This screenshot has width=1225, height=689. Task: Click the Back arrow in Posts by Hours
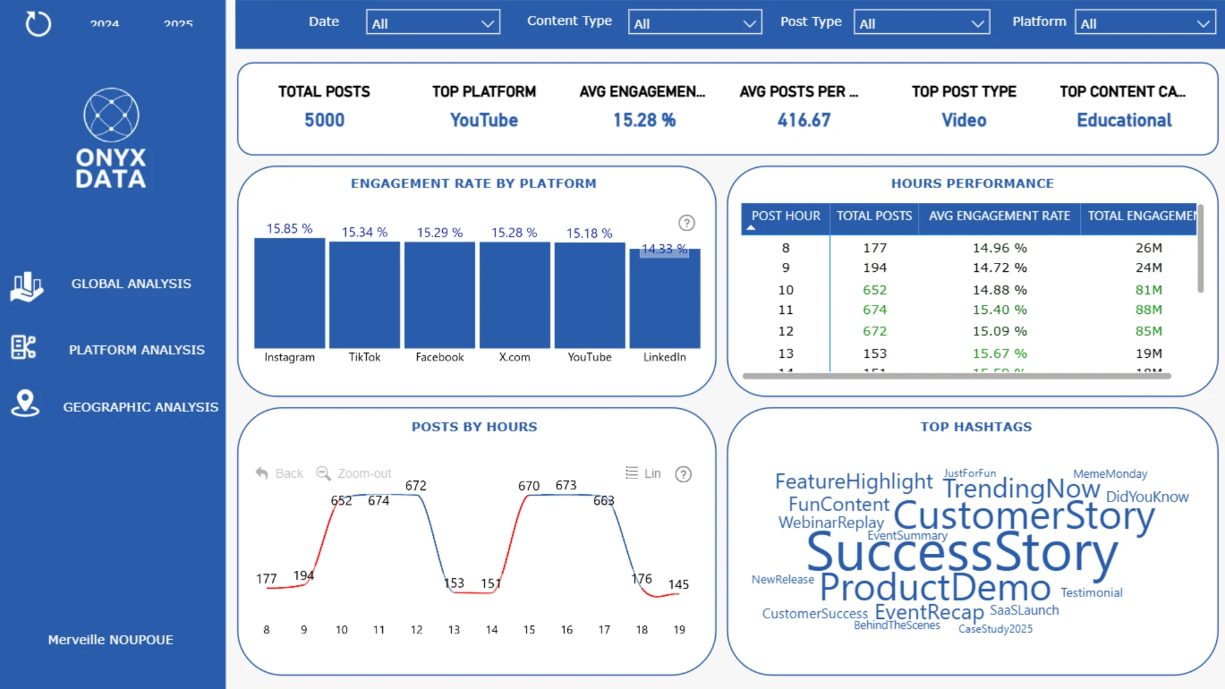(x=262, y=473)
